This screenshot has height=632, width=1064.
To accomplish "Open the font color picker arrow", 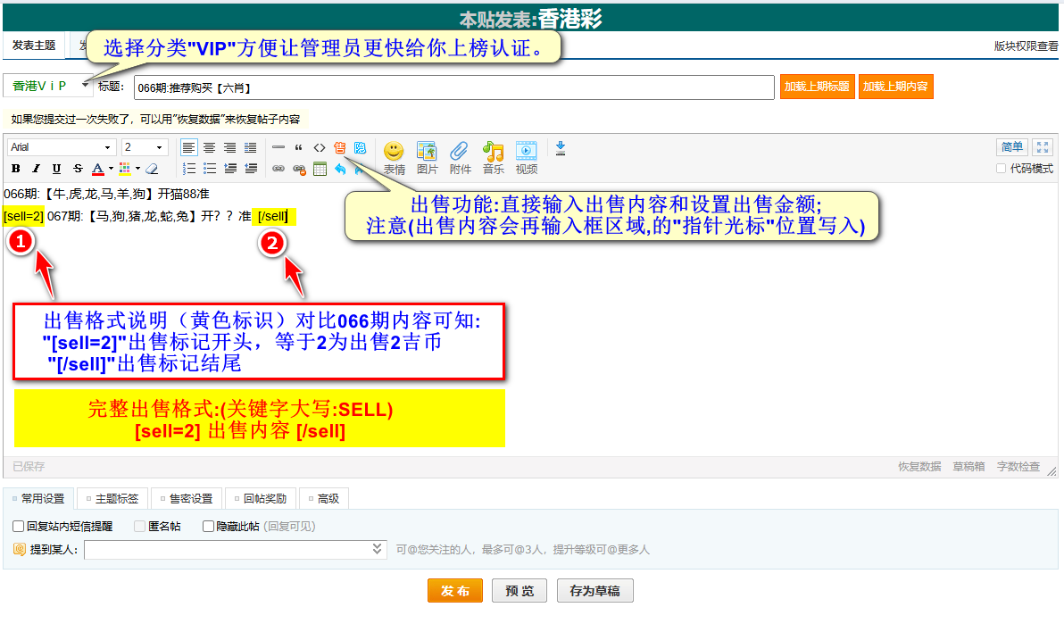I will [x=111, y=169].
